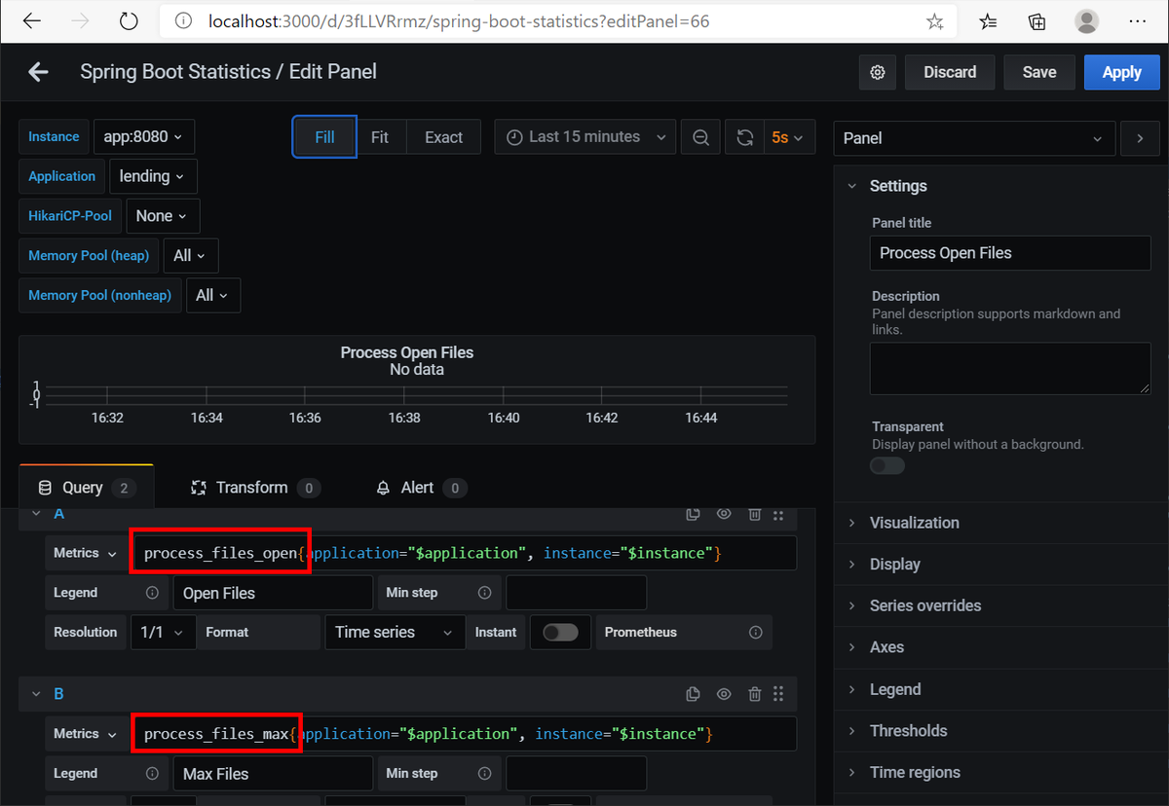Image resolution: width=1169 pixels, height=806 pixels.
Task: Duplicate query A
Action: (x=693, y=514)
